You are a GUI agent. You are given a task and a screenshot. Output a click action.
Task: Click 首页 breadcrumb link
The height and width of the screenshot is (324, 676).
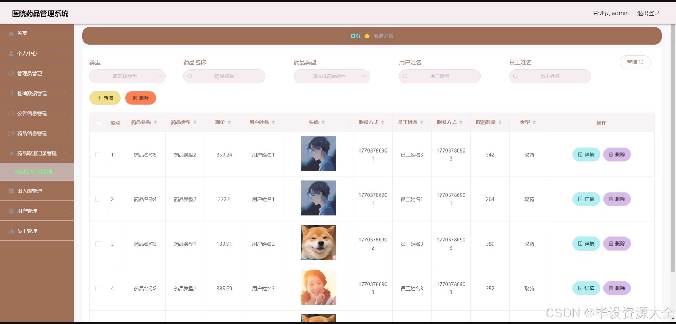[x=355, y=36]
